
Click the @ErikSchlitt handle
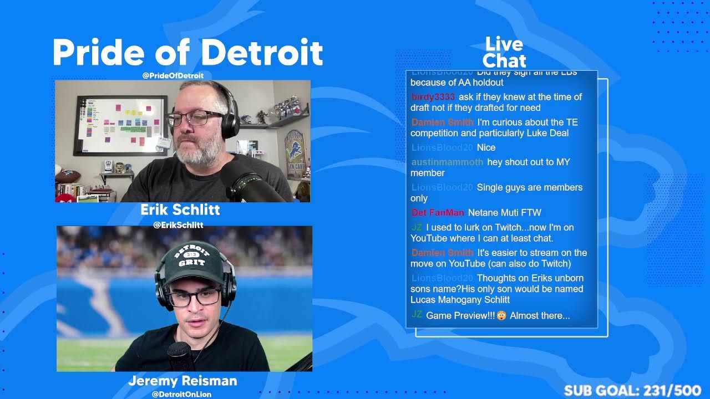click(178, 225)
